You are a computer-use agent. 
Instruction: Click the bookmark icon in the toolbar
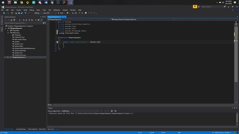86,13
